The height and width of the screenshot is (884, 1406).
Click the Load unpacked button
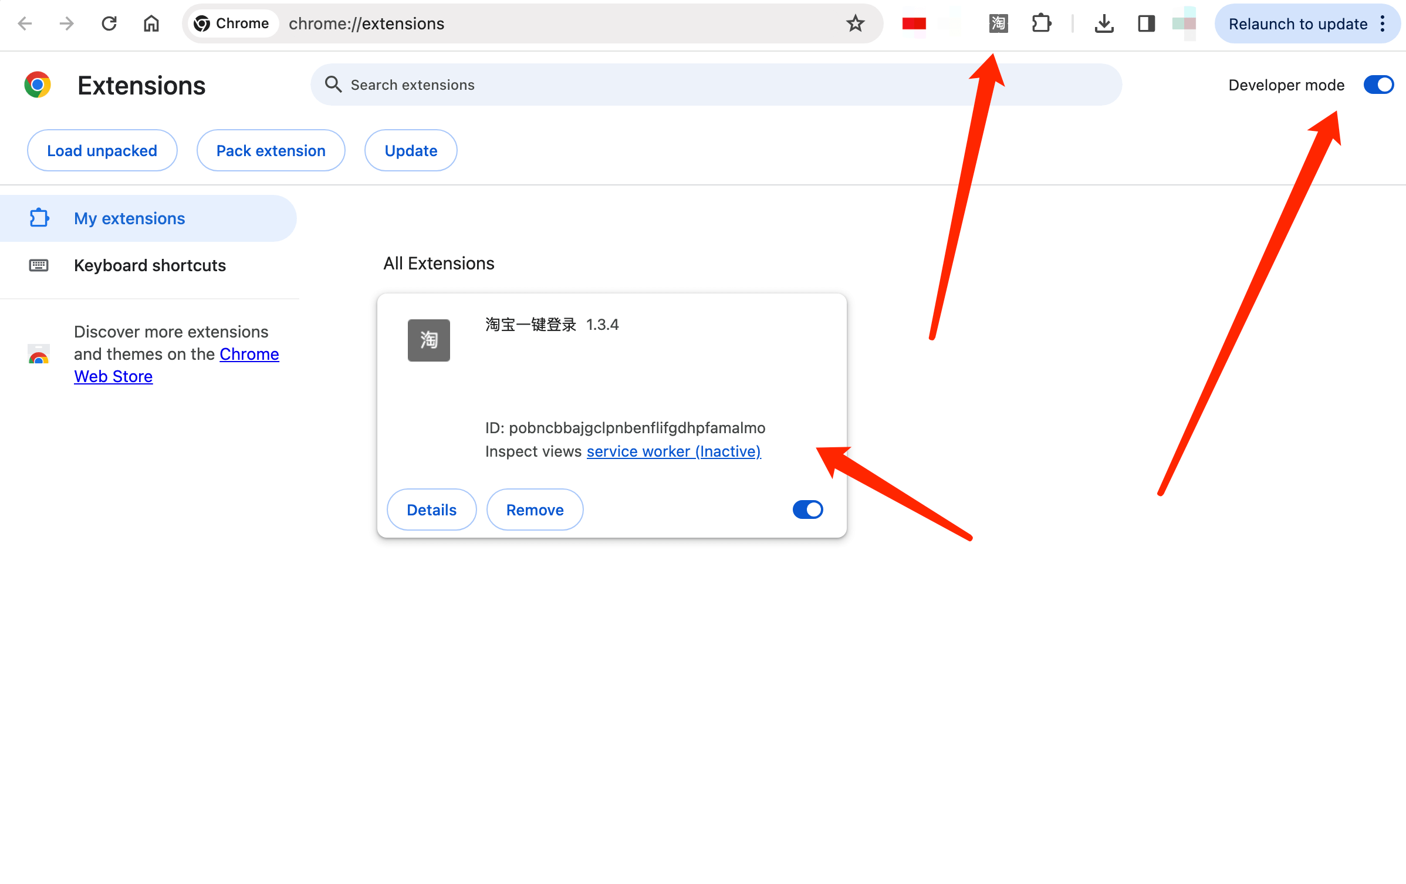[x=102, y=151]
